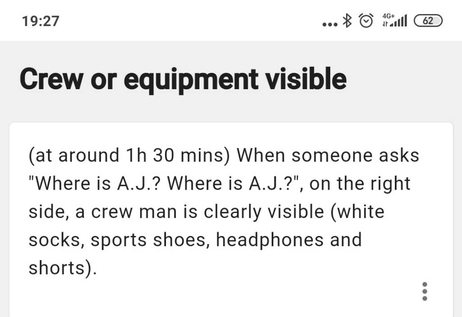Tap the 19:27 clock in status bar
Image resolution: width=462 pixels, height=317 pixels.
tap(41, 21)
